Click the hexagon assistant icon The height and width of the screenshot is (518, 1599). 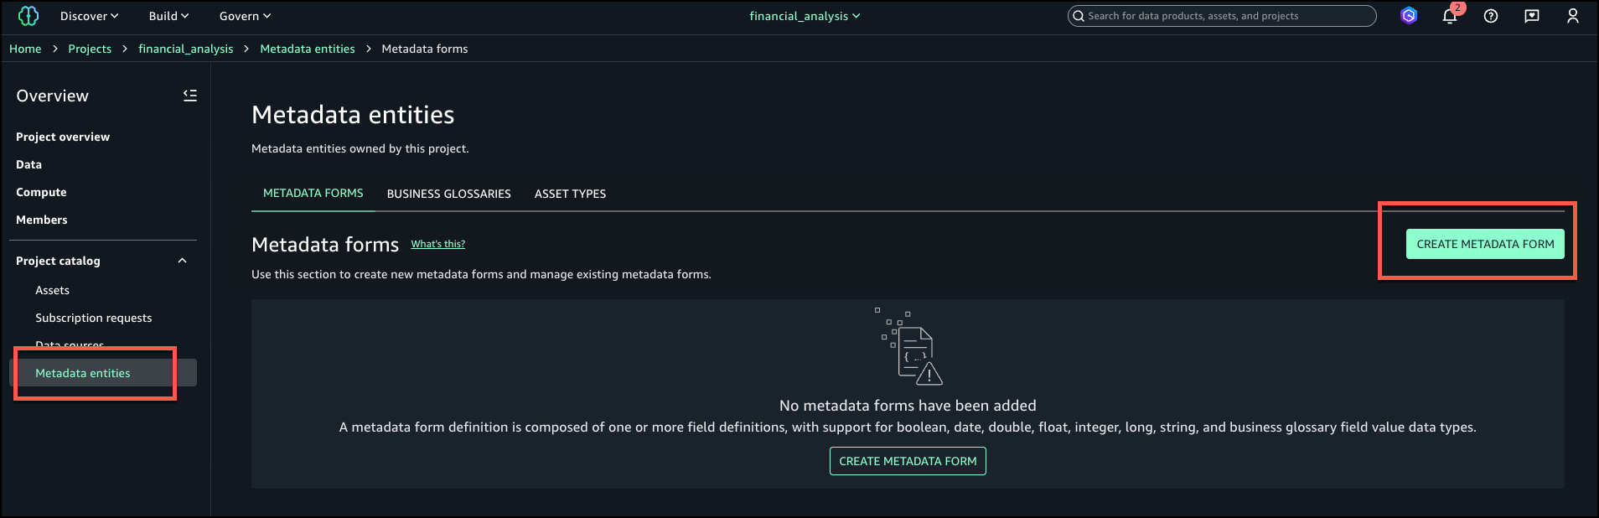coord(1409,16)
